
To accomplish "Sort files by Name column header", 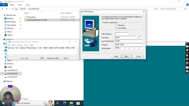I will [27, 13].
